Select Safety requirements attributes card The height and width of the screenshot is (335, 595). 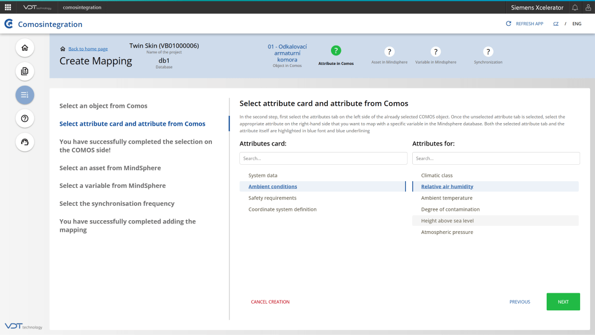click(272, 198)
